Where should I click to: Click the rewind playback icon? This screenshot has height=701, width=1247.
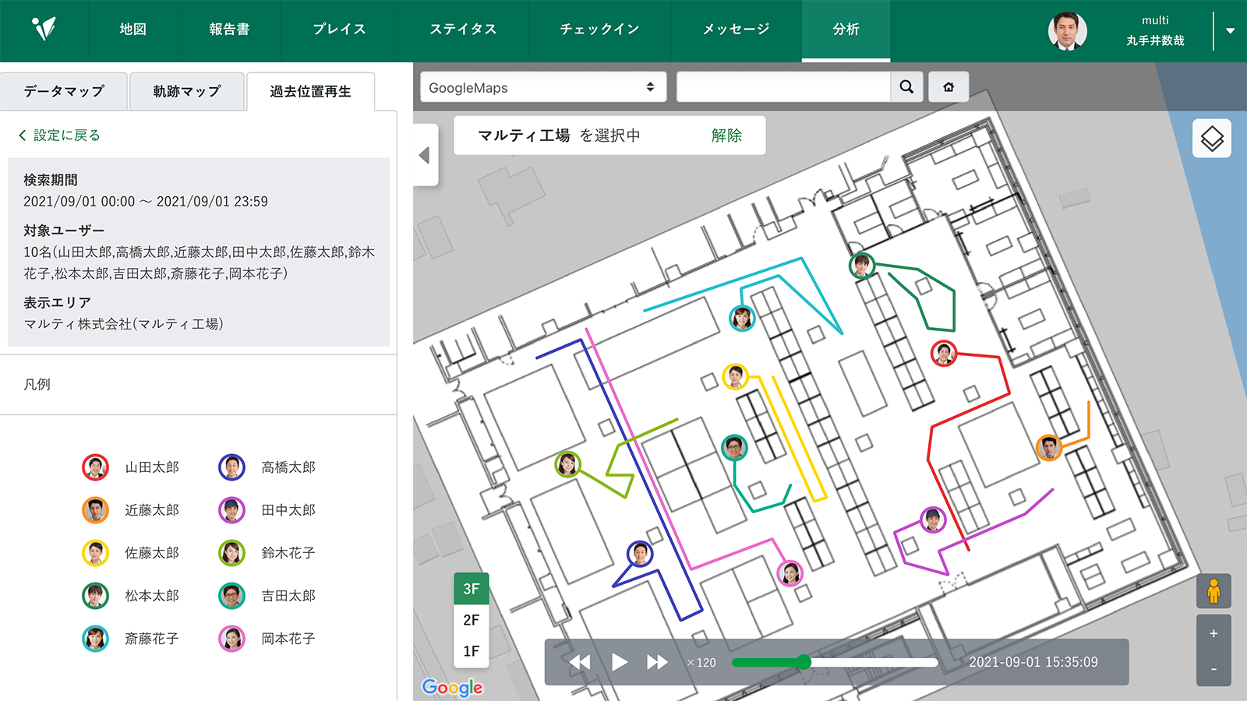point(581,661)
